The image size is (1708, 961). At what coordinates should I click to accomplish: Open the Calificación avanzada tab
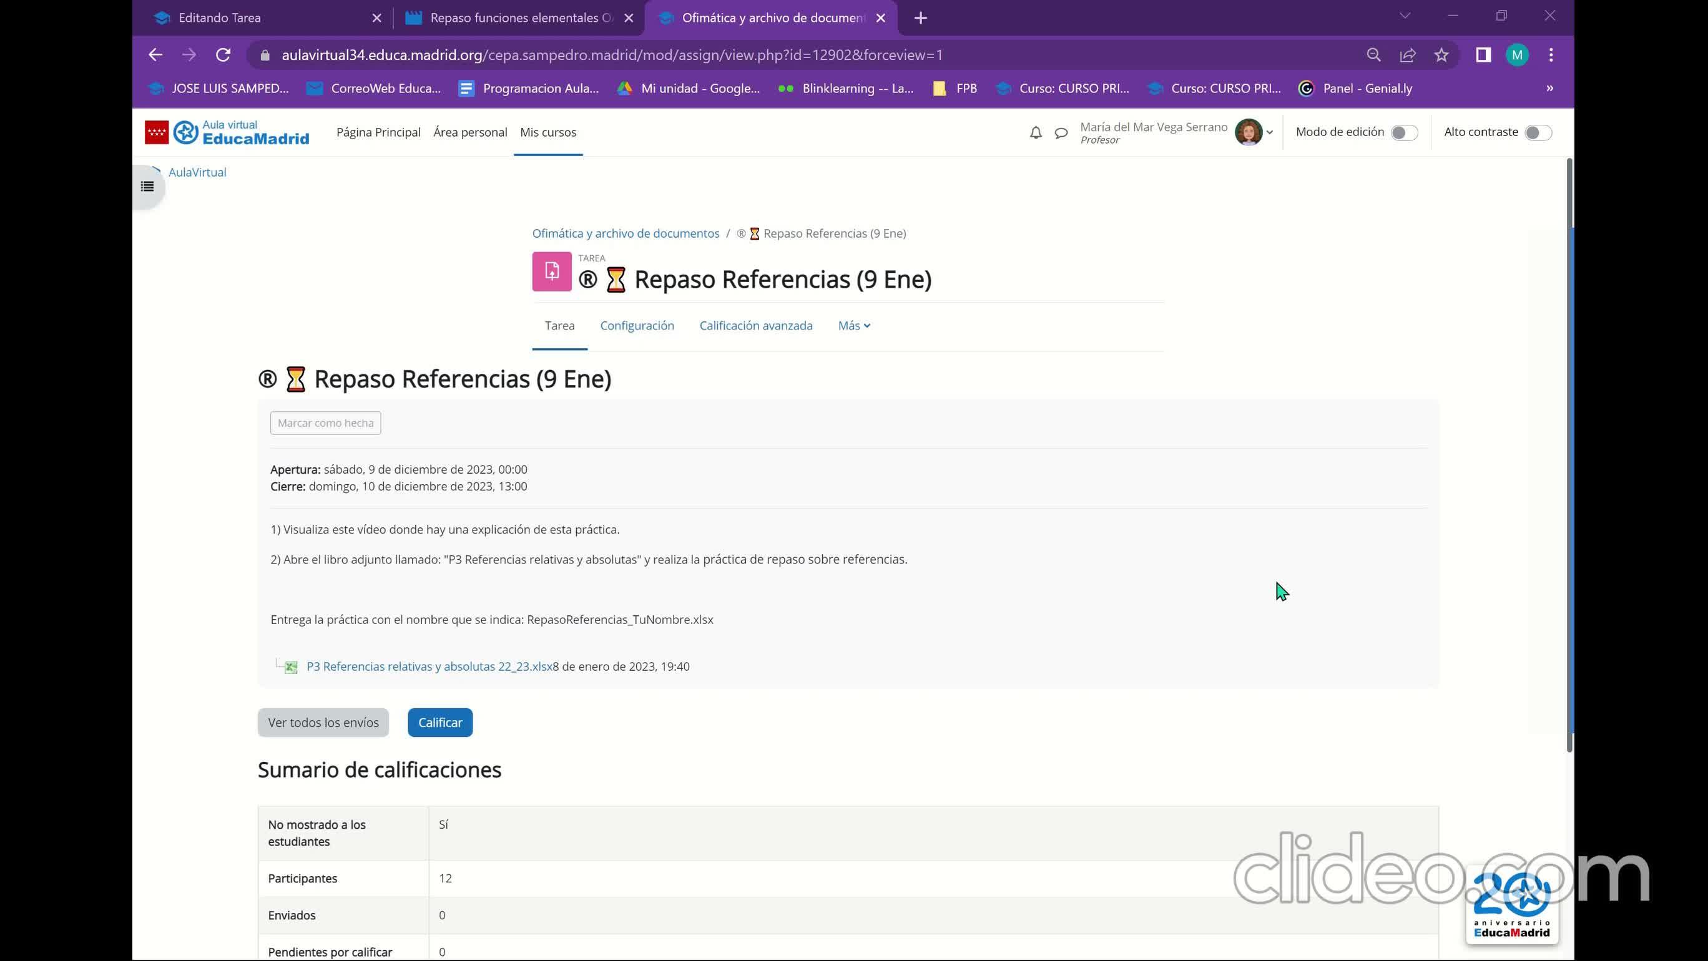click(x=755, y=325)
